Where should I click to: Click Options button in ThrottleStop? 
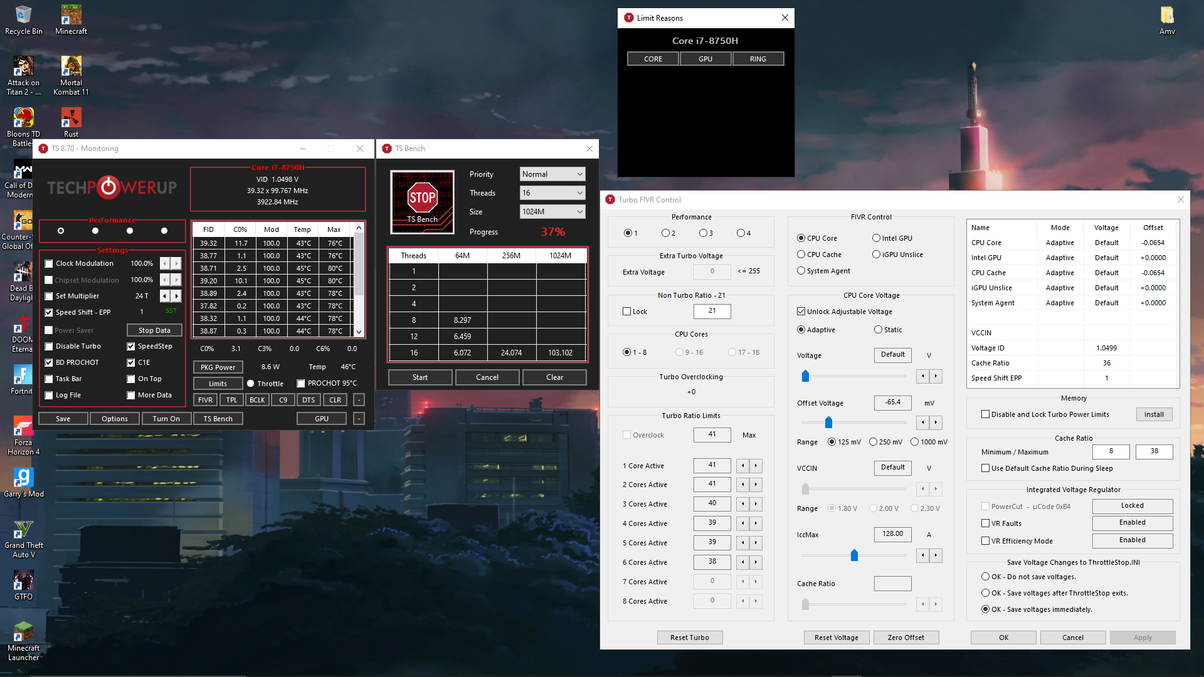[x=115, y=419]
